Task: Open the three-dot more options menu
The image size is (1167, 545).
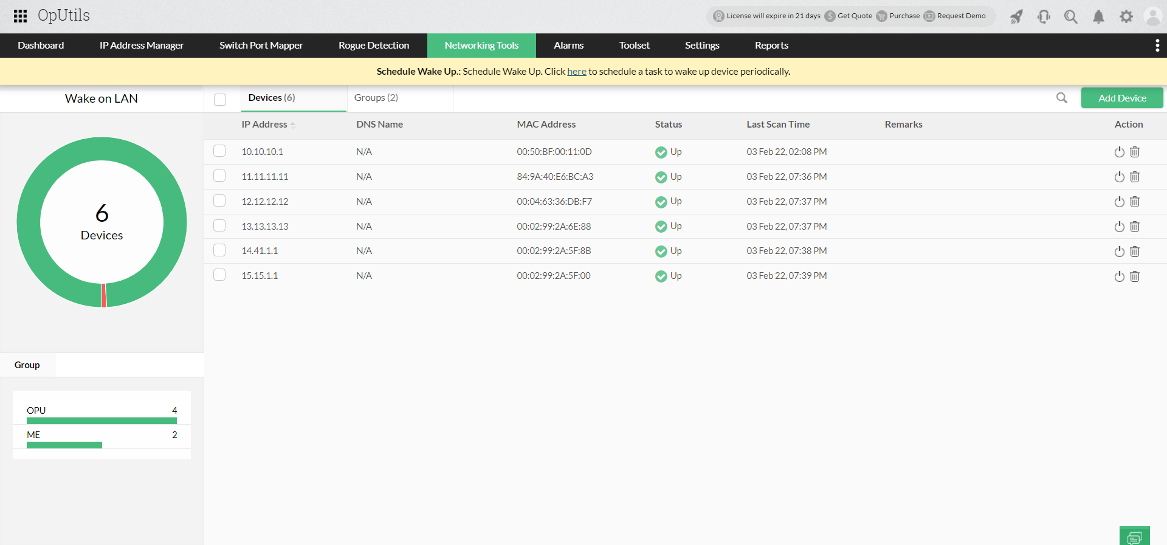Action: (1157, 46)
